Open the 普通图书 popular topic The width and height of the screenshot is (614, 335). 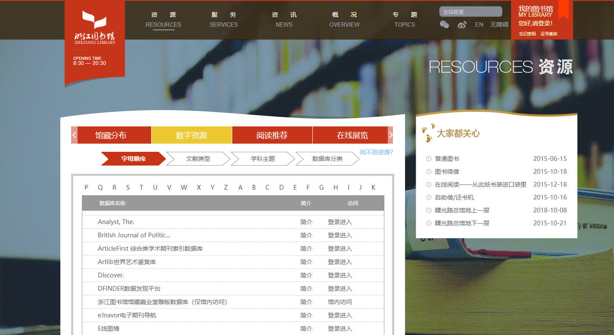click(447, 159)
